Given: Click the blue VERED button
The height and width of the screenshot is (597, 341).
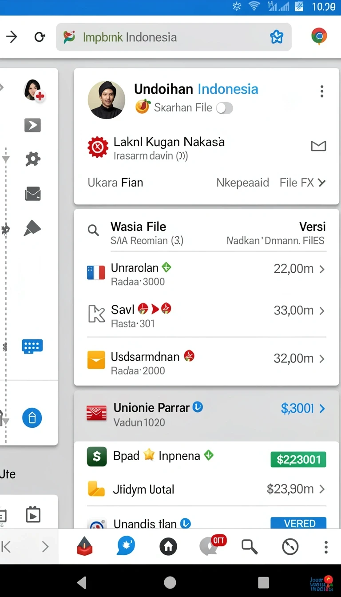Looking at the screenshot, I should coord(298,523).
